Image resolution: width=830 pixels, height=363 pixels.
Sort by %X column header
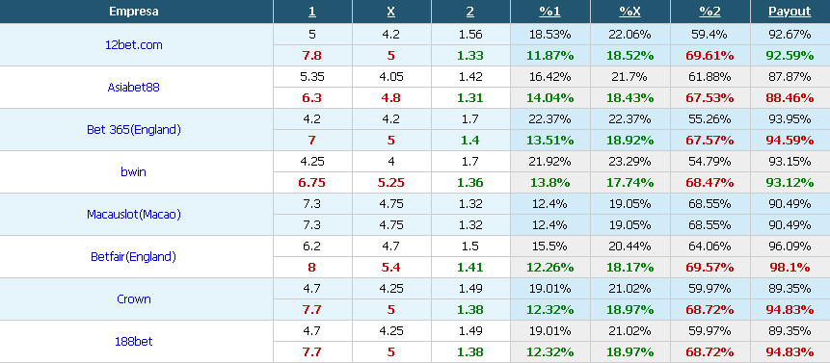tap(629, 12)
